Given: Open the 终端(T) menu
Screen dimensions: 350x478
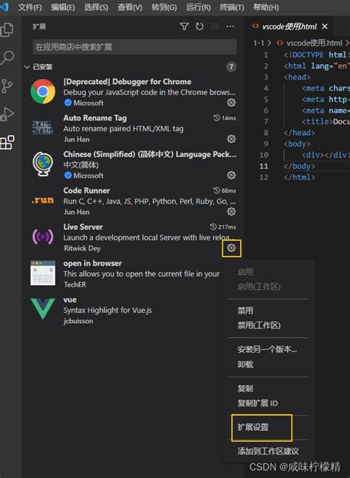Looking at the screenshot, I should [232, 7].
